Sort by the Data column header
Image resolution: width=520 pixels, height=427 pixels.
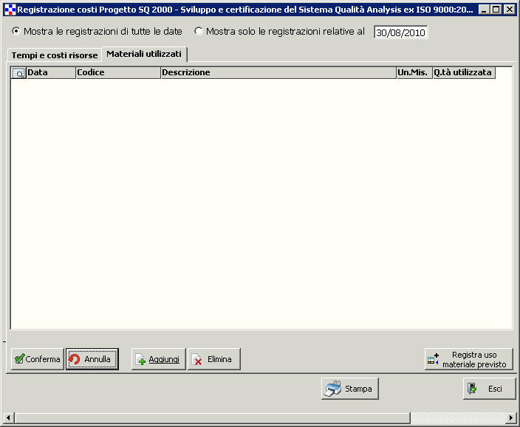(50, 73)
